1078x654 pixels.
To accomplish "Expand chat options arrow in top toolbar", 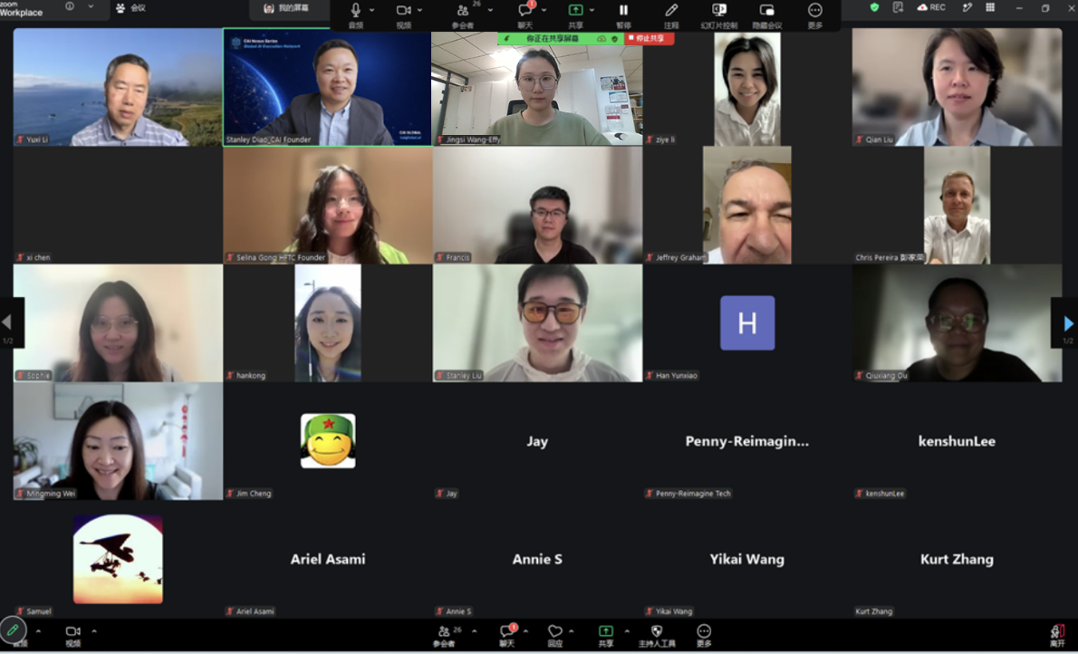I will [x=544, y=10].
